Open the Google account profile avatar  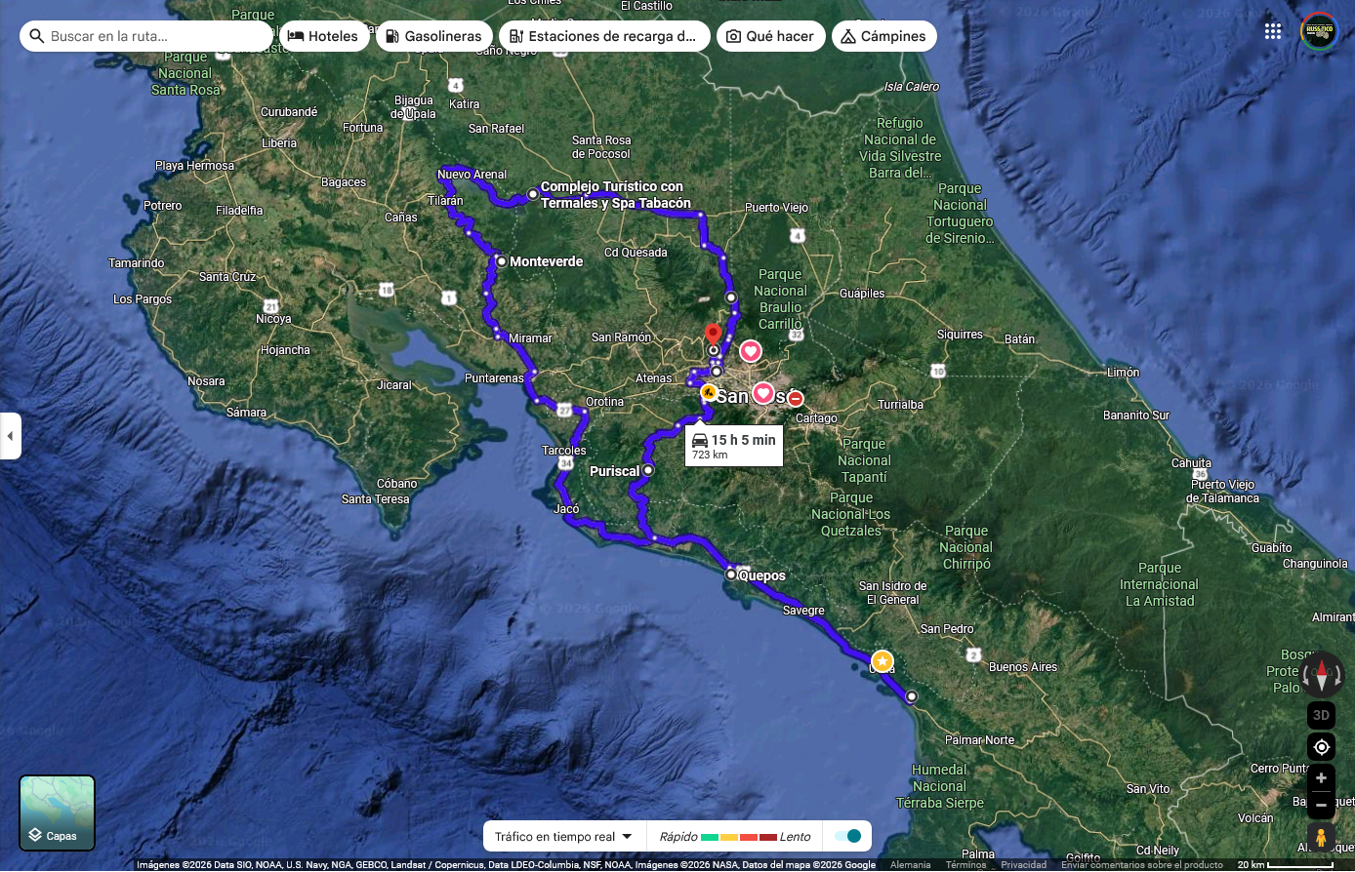1319,31
